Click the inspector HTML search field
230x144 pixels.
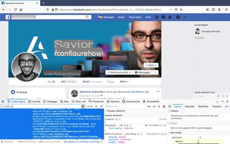pyautogui.click(x=42, y=106)
